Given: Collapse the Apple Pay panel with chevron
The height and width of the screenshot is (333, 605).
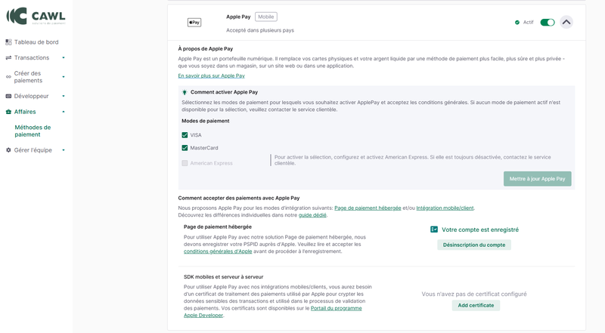Looking at the screenshot, I should pyautogui.click(x=566, y=23).
